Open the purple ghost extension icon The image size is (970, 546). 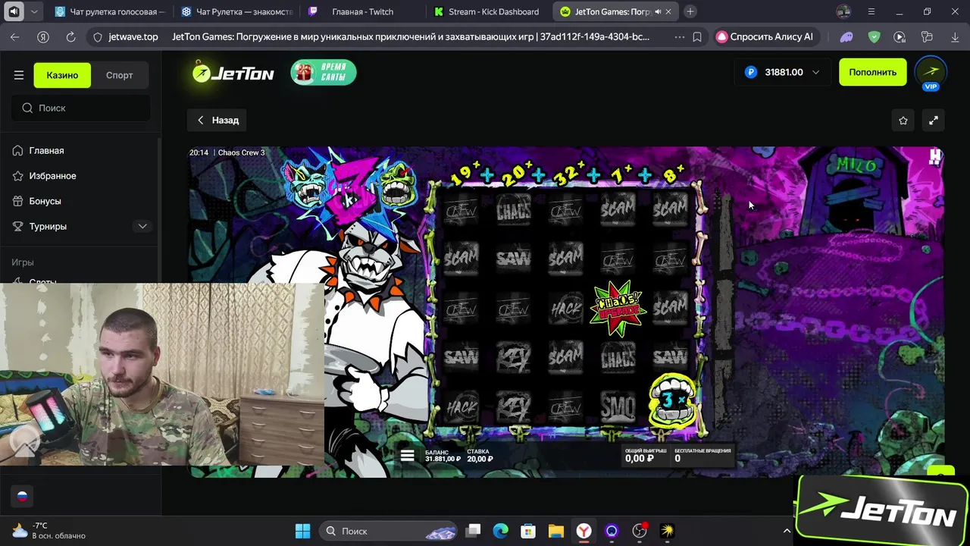846,36
